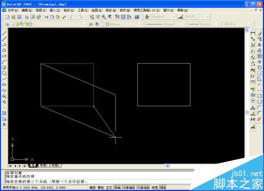The height and width of the screenshot is (191, 264).
Task: Open the 窗口 (Window) menu
Action: pyautogui.click(x=168, y=11)
